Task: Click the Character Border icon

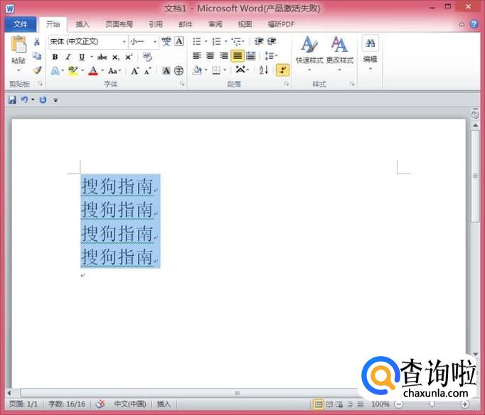Action: [179, 41]
